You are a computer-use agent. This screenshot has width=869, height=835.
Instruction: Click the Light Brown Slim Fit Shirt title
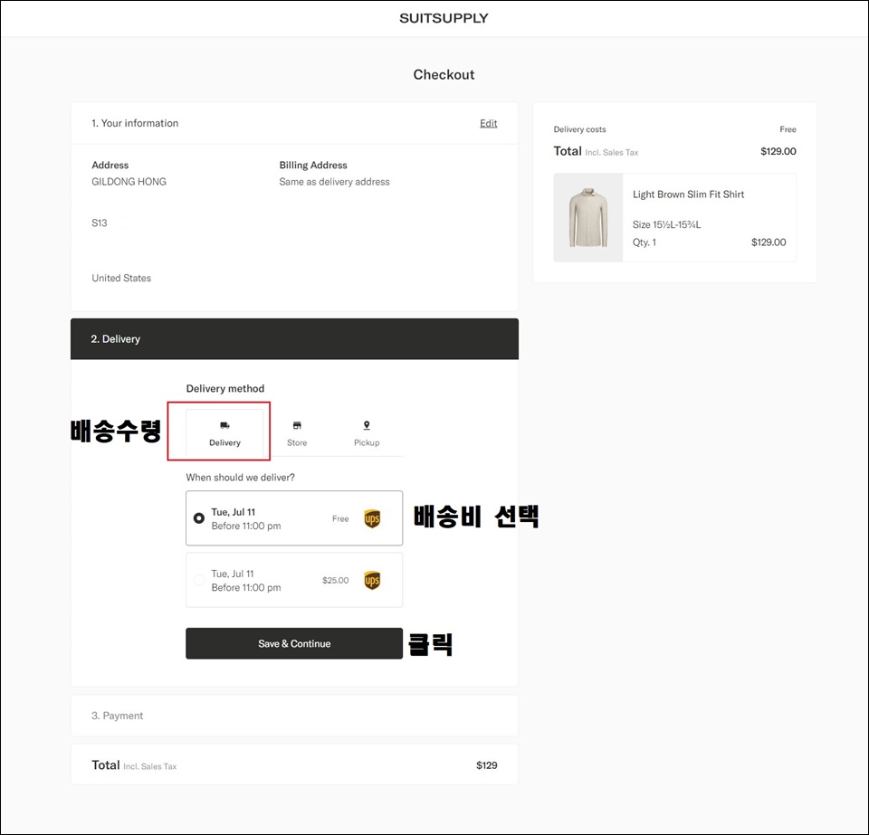(688, 195)
